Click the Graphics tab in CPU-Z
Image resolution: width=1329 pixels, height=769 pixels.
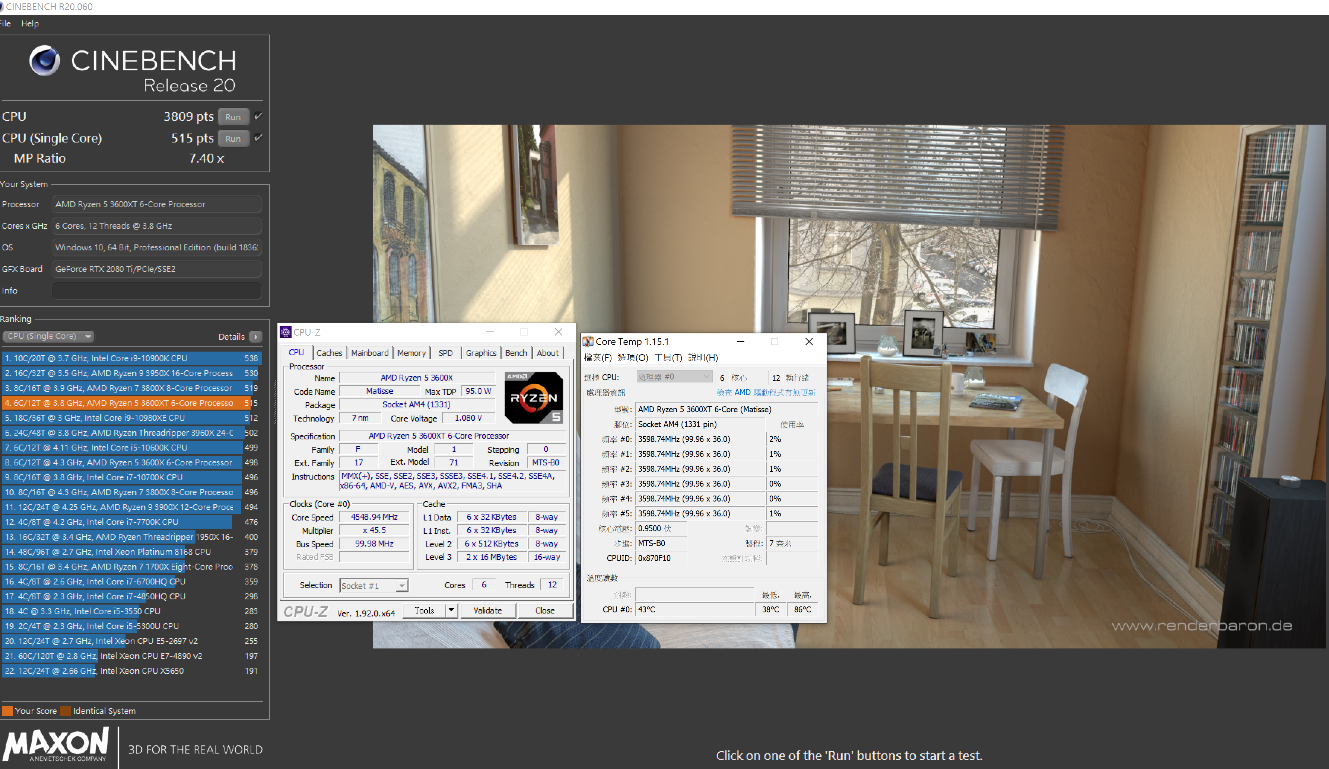480,352
